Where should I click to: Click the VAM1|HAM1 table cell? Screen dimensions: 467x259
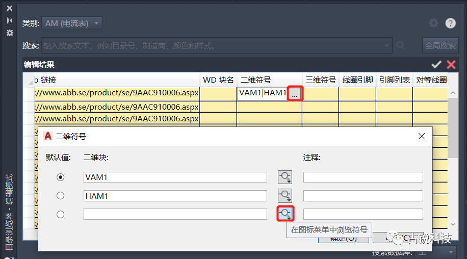tap(263, 93)
